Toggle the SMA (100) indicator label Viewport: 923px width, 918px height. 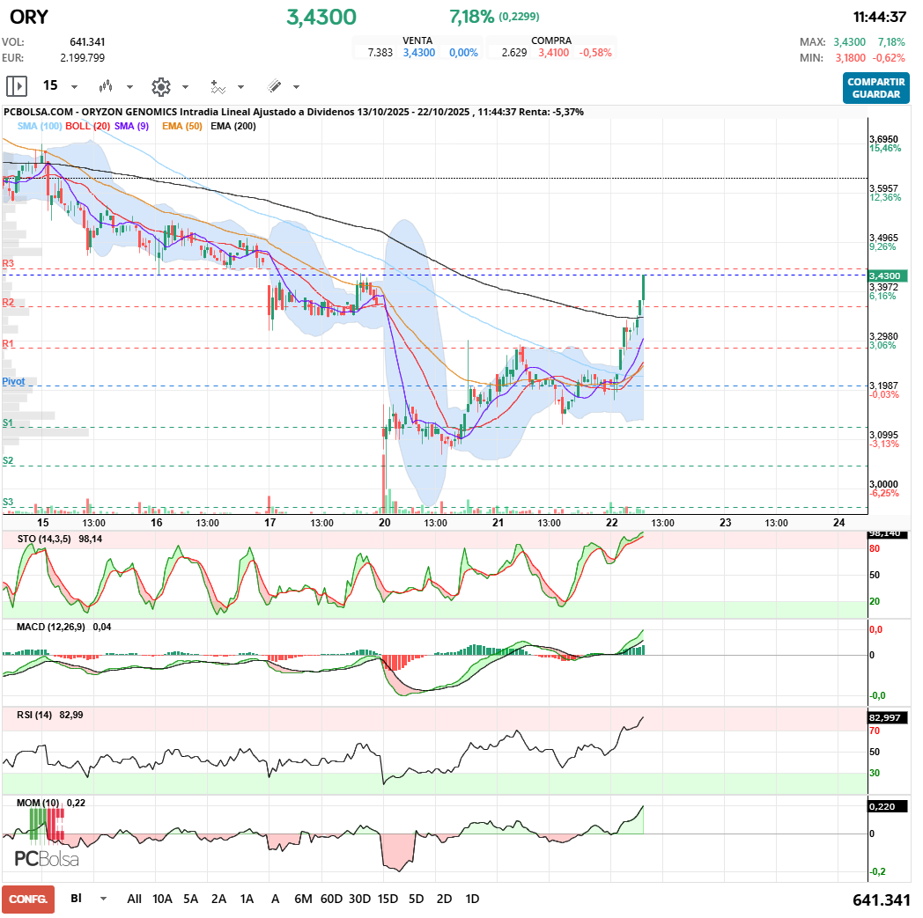click(x=40, y=127)
